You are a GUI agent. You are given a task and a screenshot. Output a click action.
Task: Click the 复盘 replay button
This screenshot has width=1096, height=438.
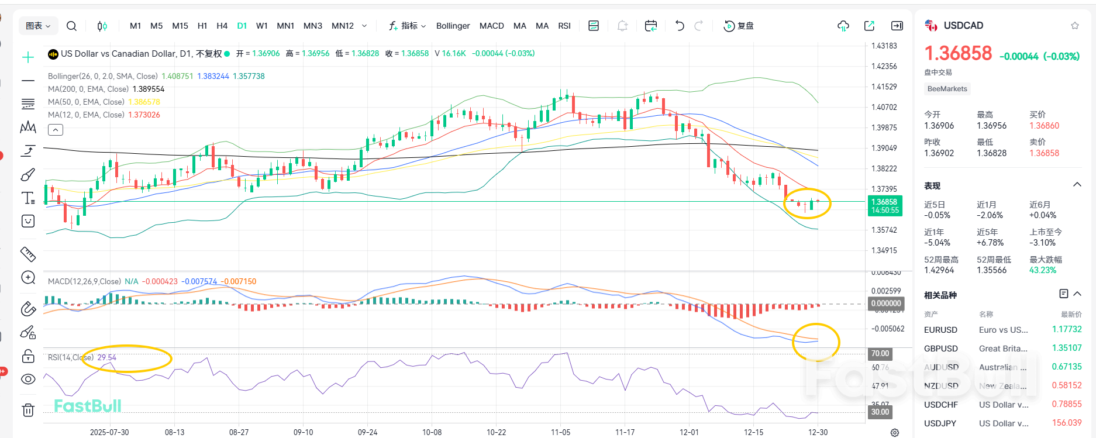click(x=739, y=26)
